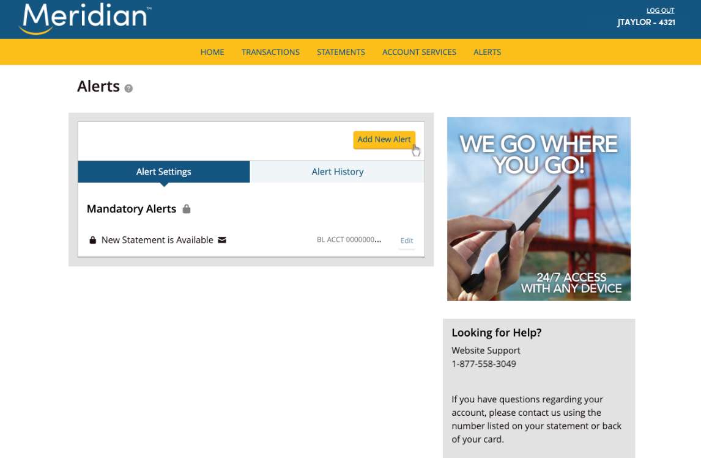The width and height of the screenshot is (701, 458).
Task: Click the Website Support text
Action: pyautogui.click(x=486, y=351)
